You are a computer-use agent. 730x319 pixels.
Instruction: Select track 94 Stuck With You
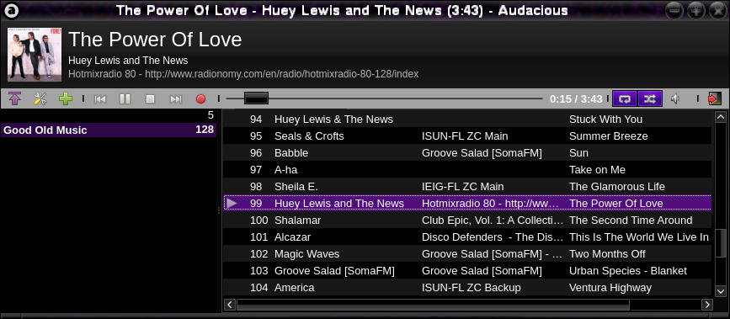coord(467,120)
